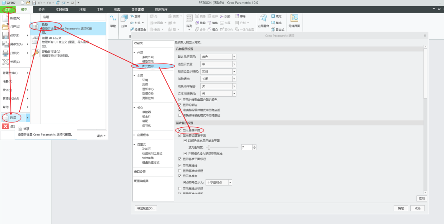Adjust the 填充透明度 slider handle
Image resolution: width=444 pixels, height=224 pixels.
pyautogui.click(x=209, y=147)
